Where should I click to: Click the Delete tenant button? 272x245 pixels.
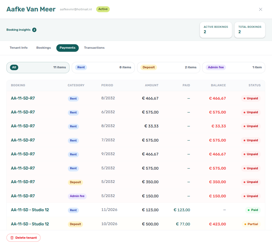(23, 238)
